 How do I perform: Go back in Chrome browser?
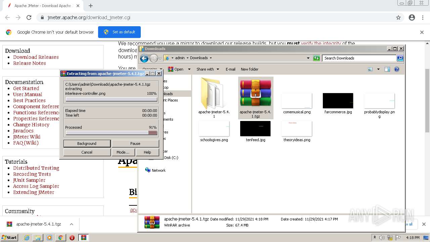(x=7, y=17)
